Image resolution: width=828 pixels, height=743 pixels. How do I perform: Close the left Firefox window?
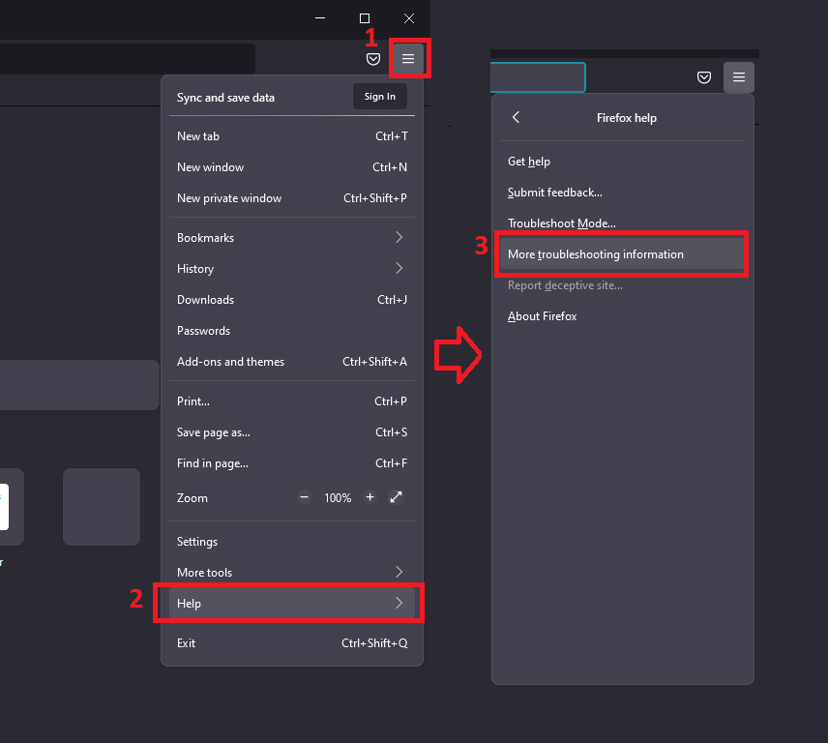(409, 18)
